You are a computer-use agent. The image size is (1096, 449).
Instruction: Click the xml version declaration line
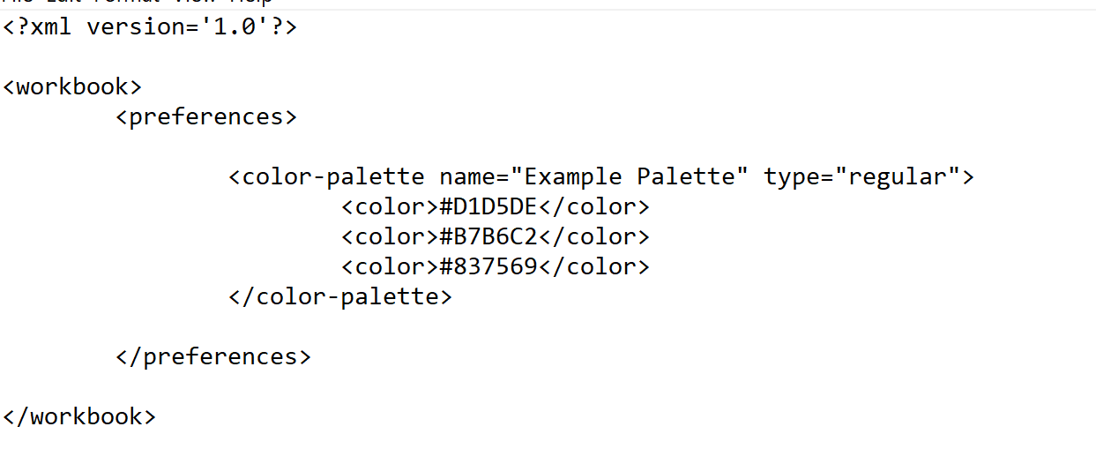click(150, 26)
